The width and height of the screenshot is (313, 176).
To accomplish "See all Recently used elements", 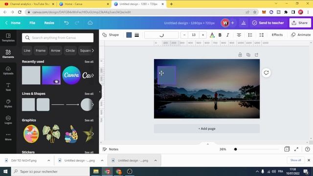I will (89, 62).
